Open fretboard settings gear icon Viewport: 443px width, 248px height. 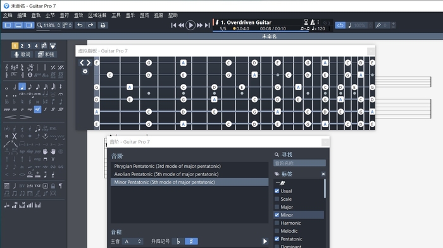coord(85,71)
